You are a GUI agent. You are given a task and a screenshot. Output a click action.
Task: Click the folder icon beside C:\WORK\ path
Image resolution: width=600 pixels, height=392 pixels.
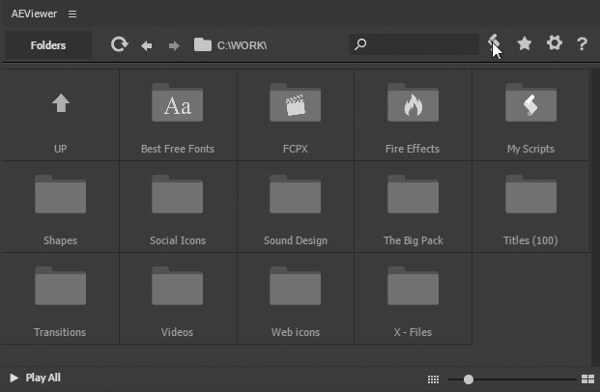point(203,44)
